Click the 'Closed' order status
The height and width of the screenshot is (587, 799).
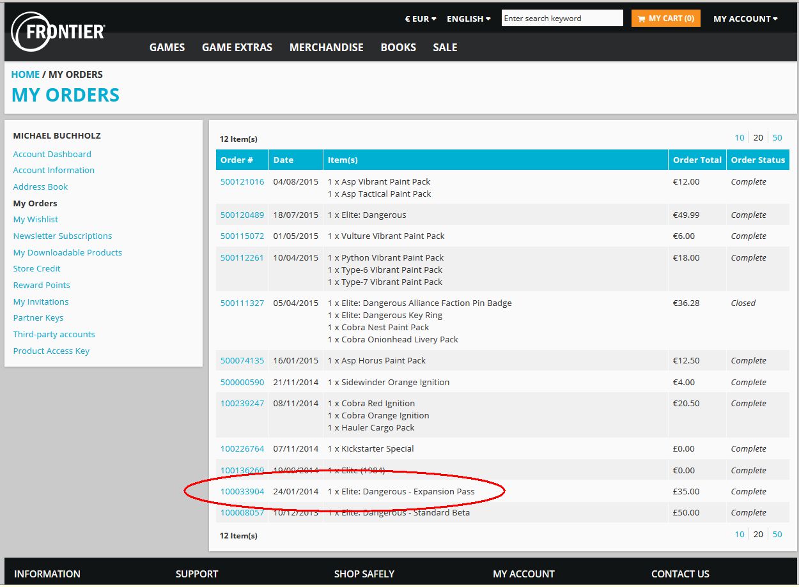coord(743,303)
